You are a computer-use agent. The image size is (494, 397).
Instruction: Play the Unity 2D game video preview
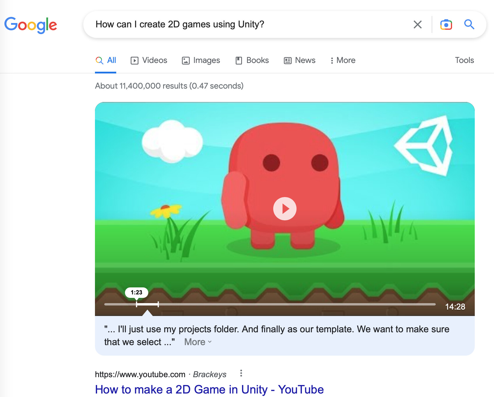click(285, 208)
